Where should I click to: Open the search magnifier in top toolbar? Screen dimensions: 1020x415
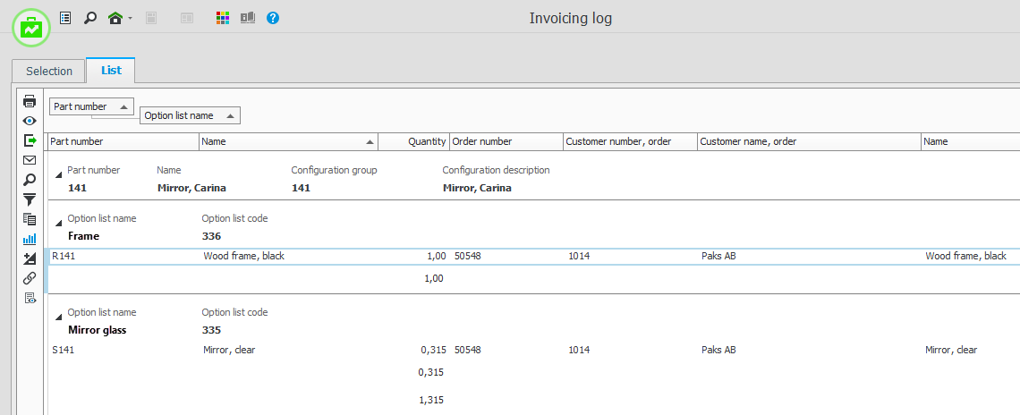point(89,18)
